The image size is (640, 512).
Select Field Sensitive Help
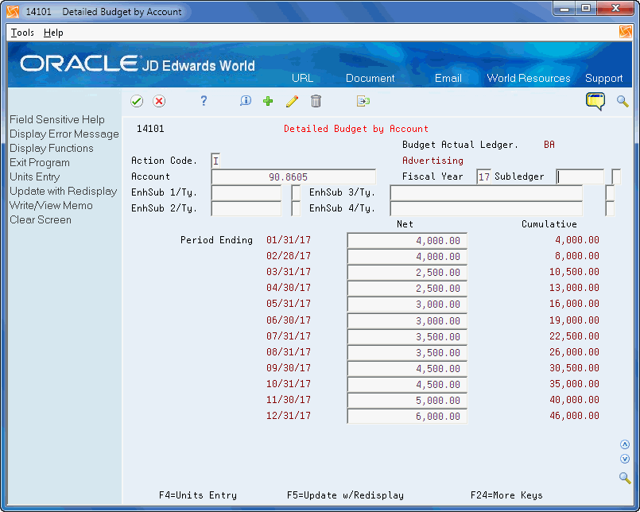(57, 119)
